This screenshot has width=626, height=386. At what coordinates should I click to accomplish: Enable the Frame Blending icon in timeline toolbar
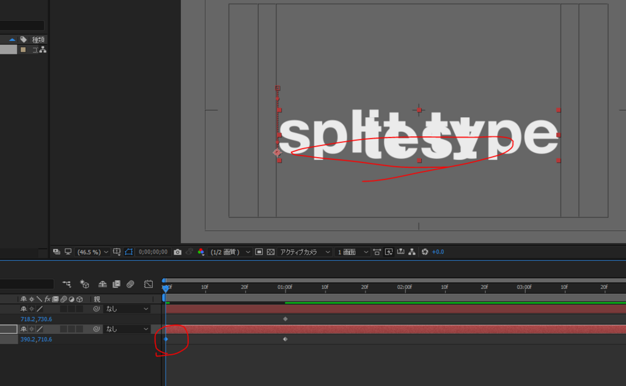point(117,284)
